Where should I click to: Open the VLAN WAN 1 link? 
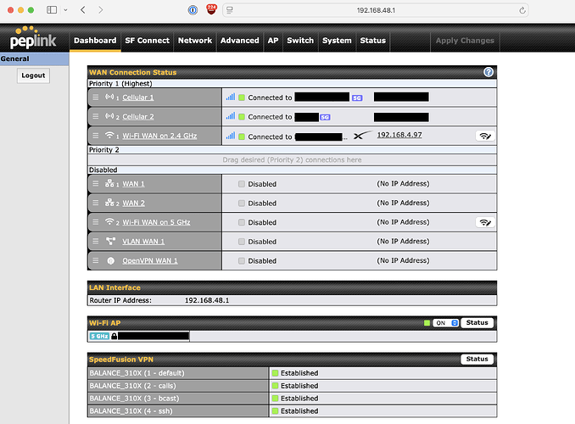tap(143, 242)
